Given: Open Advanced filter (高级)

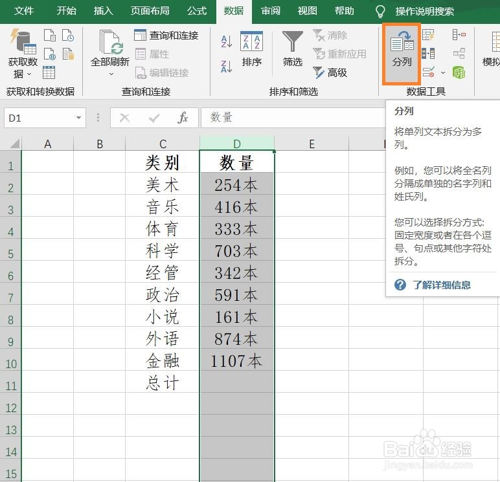Looking at the screenshot, I should 330,72.
